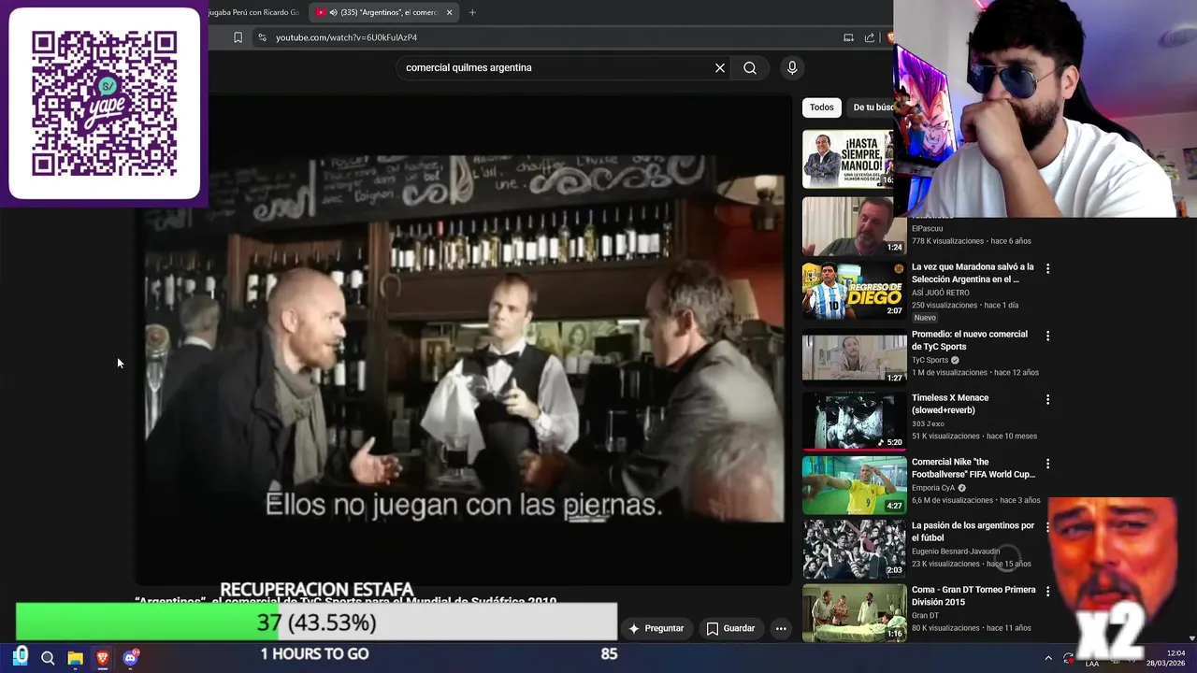The height and width of the screenshot is (673, 1197).
Task: Open "Promedio: el nuevo comercial" title link
Action: point(969,340)
